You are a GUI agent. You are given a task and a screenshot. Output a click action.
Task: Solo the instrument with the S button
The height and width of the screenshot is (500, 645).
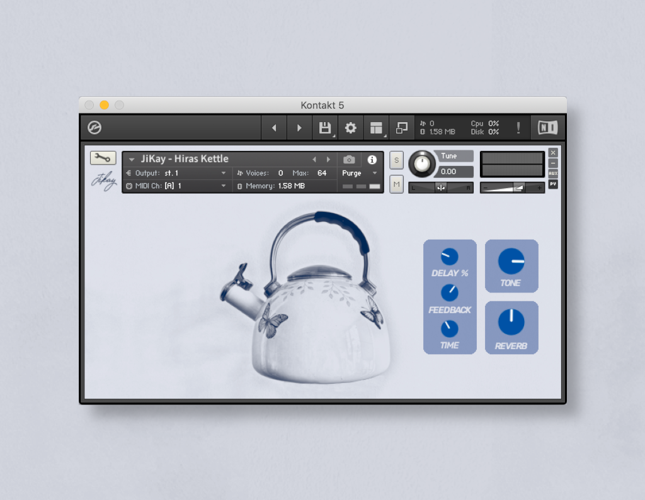397,160
